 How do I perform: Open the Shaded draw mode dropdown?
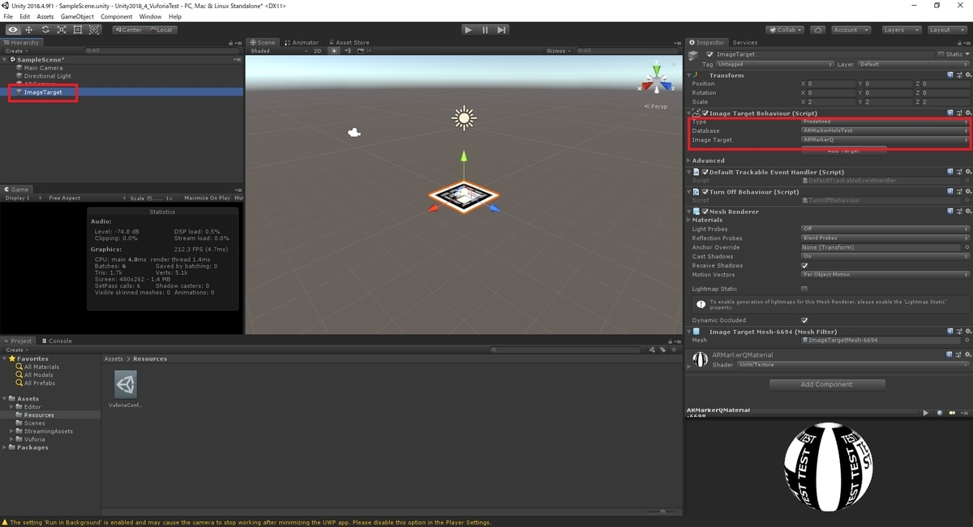point(278,50)
